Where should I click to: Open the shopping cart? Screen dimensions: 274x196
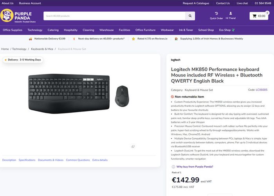(x=259, y=16)
